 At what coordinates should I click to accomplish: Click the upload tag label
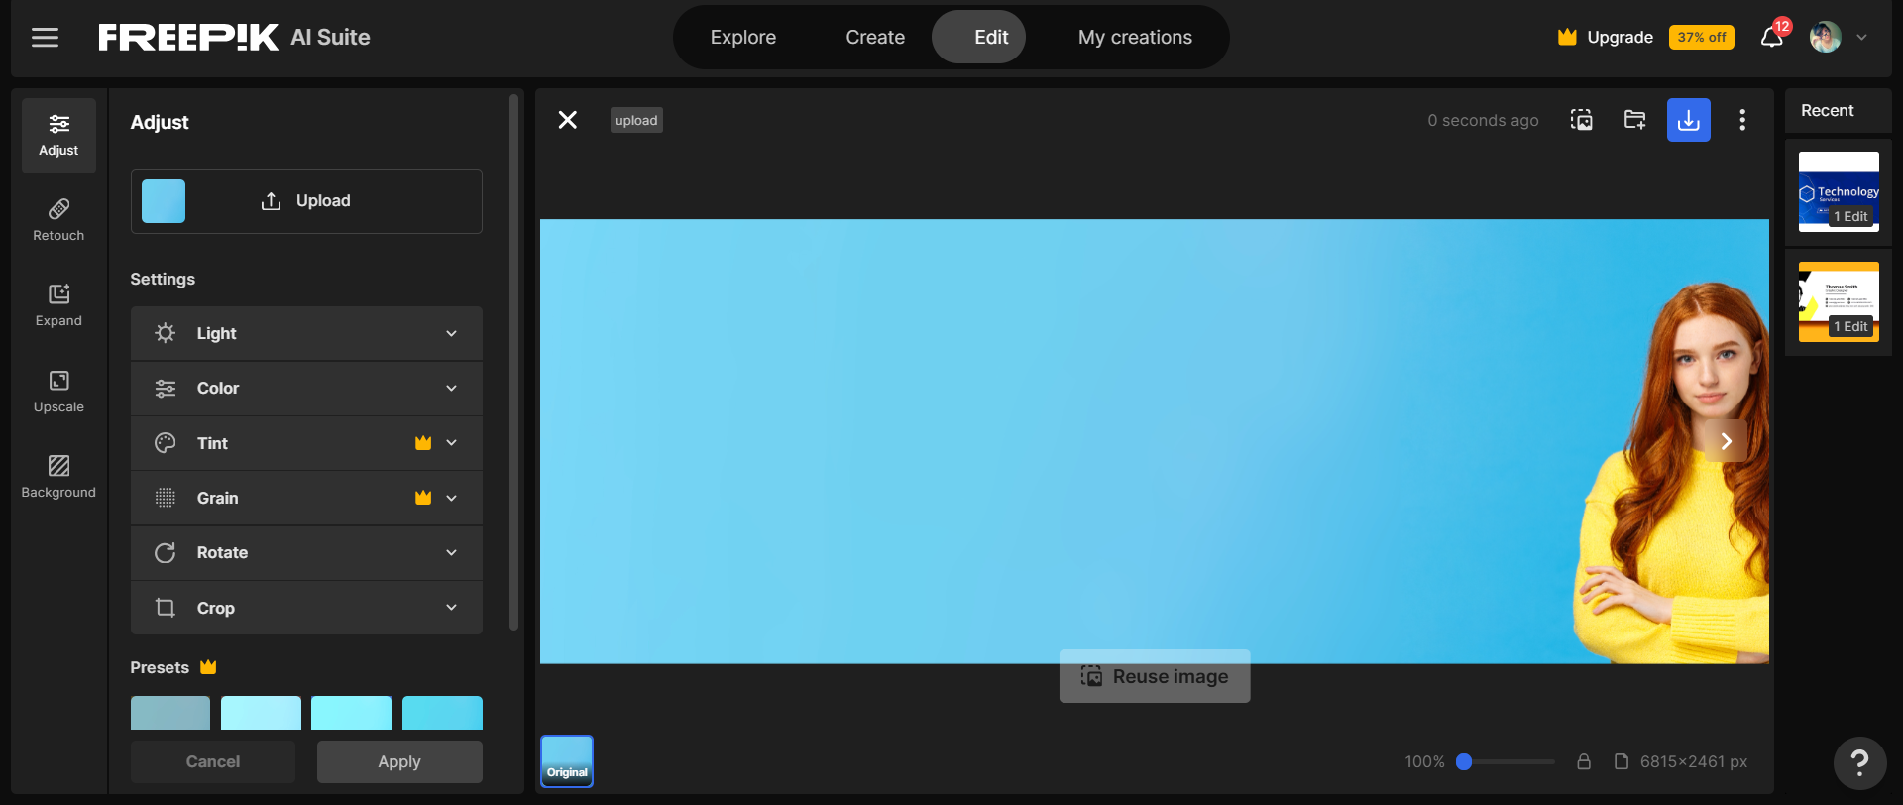636,120
